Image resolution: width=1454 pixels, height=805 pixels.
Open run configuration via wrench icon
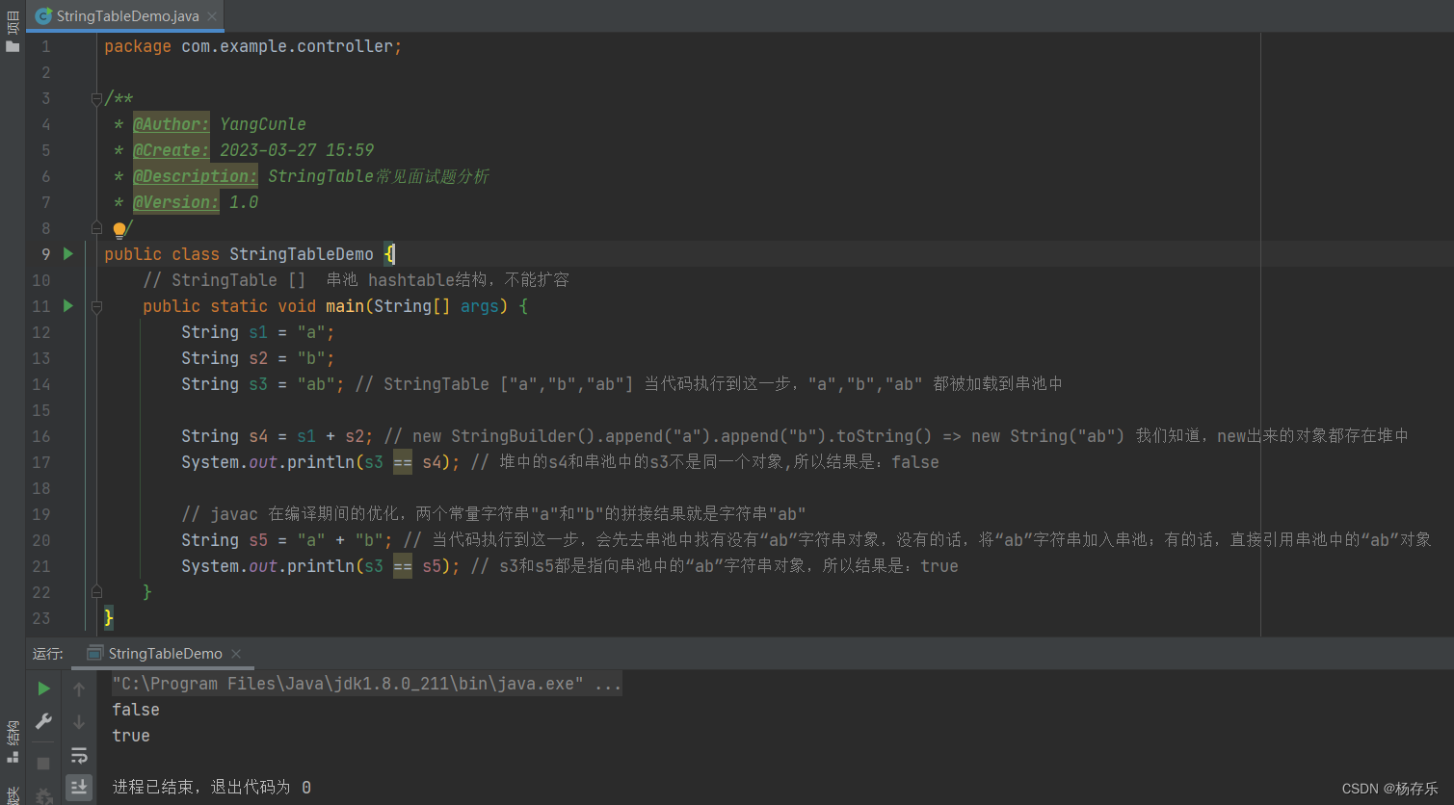(42, 721)
